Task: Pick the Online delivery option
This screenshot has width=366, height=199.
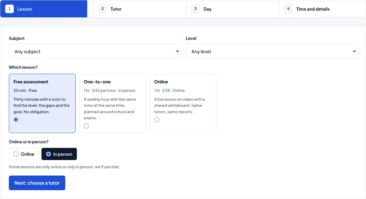Action: (24, 154)
